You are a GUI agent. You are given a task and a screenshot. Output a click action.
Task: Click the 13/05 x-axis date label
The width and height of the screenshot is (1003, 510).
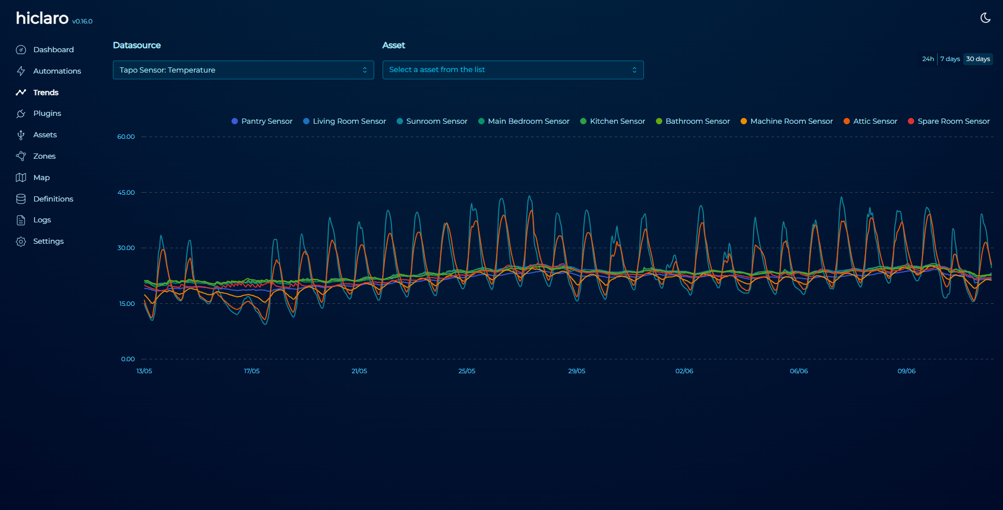pos(144,371)
